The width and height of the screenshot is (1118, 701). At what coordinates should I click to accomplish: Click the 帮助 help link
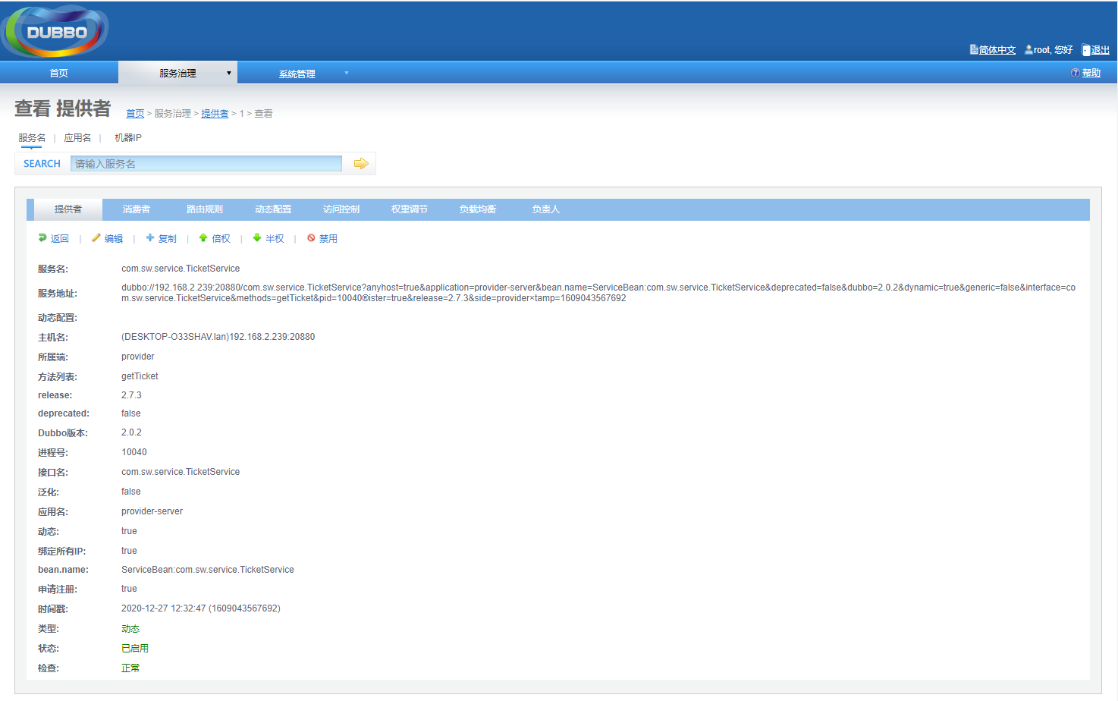1091,73
